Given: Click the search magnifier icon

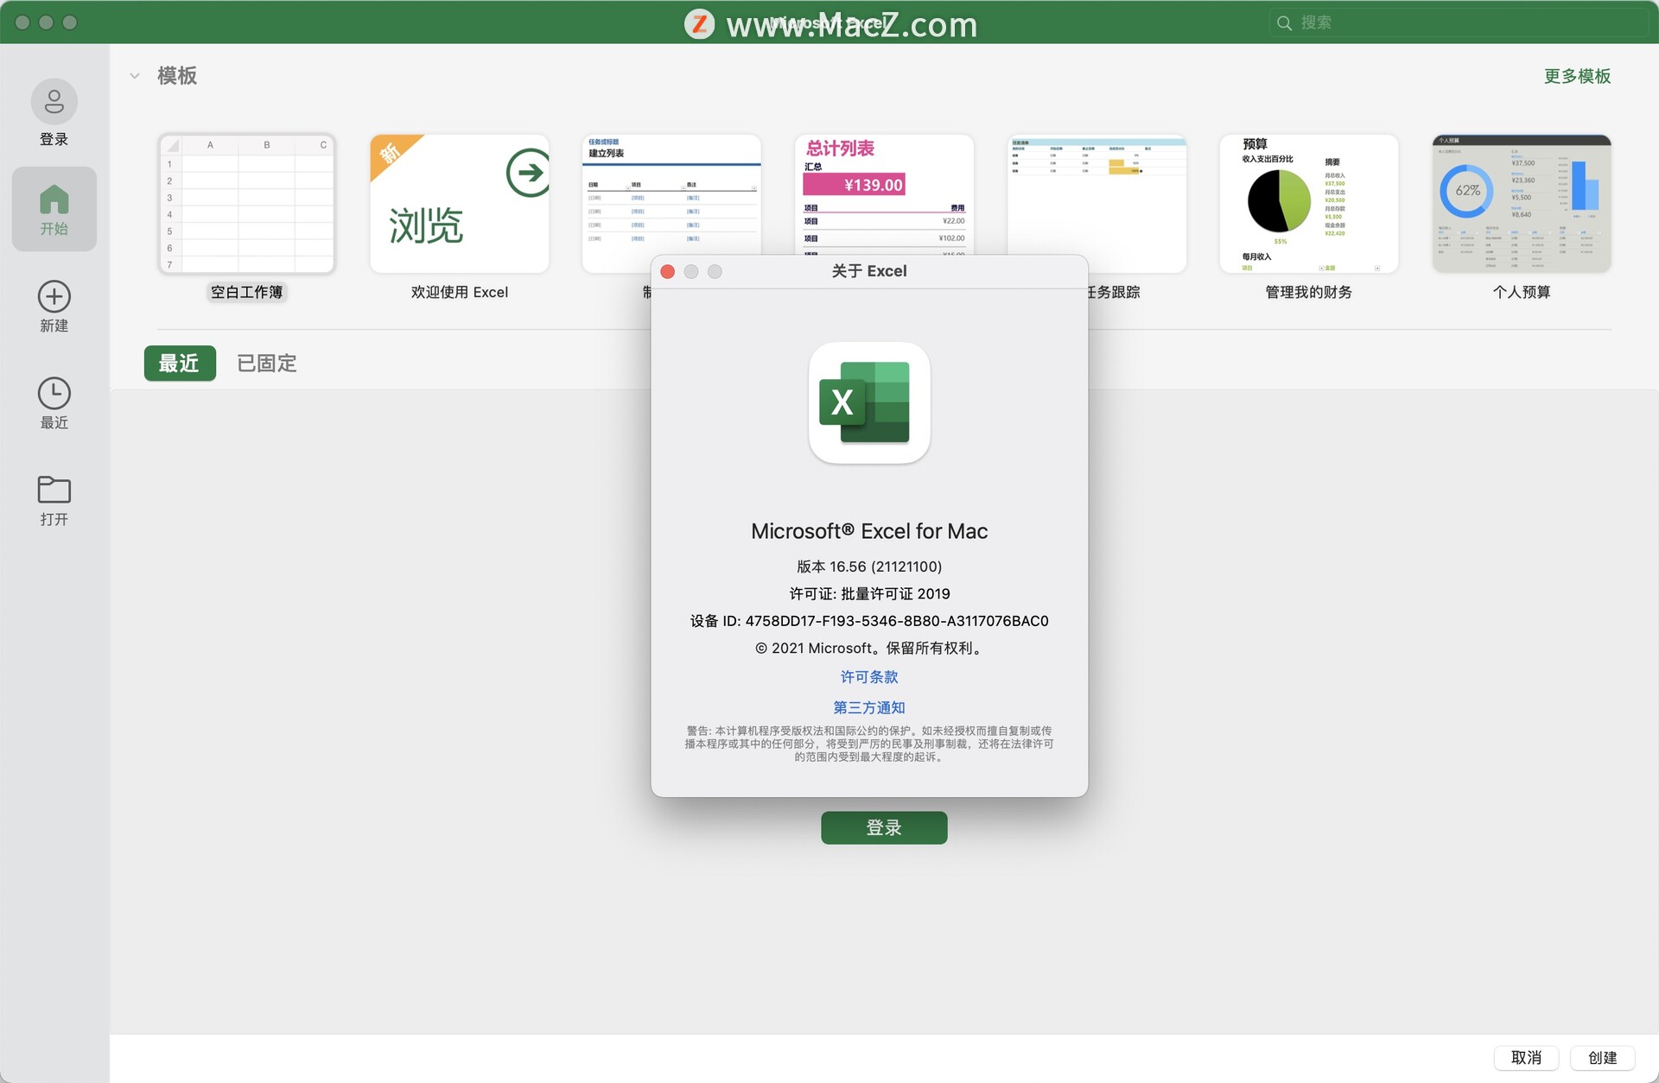Looking at the screenshot, I should click(1284, 23).
